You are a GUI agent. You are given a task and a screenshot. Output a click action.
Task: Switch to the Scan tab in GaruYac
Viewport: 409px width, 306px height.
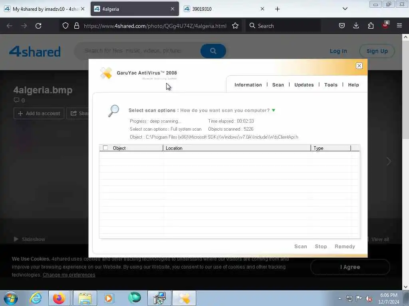(278, 85)
